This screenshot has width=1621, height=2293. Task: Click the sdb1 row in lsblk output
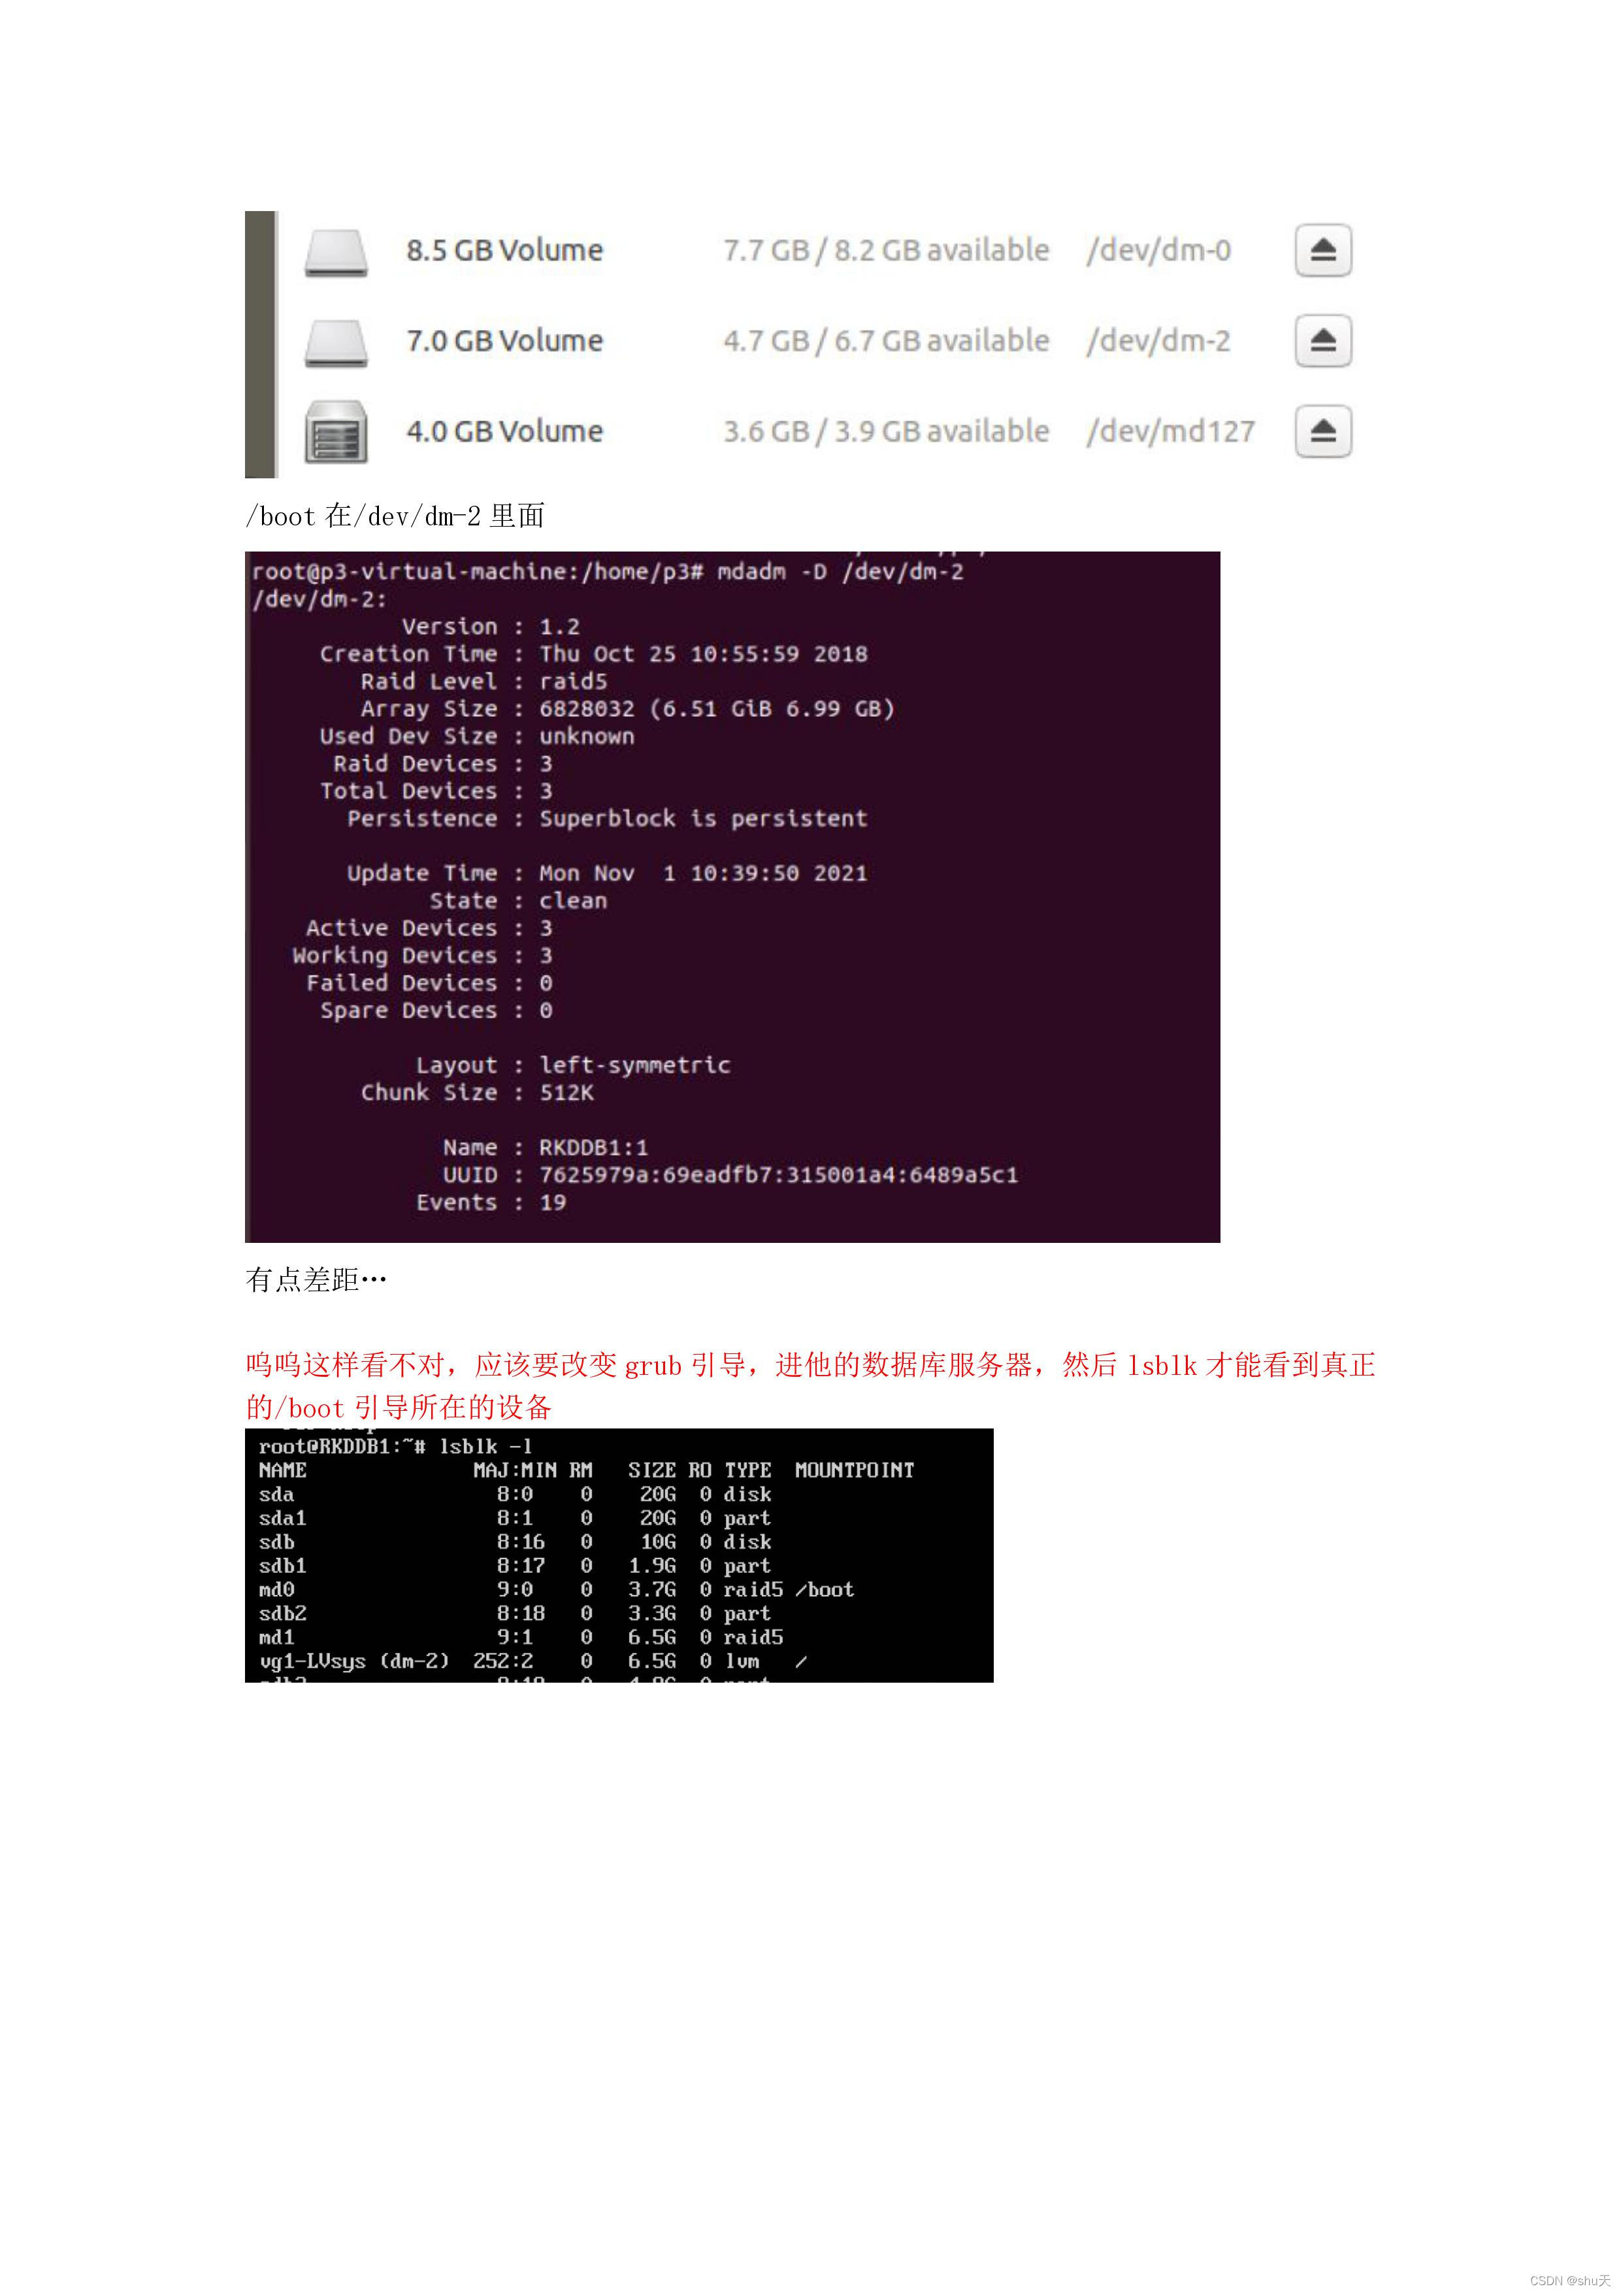(514, 1566)
